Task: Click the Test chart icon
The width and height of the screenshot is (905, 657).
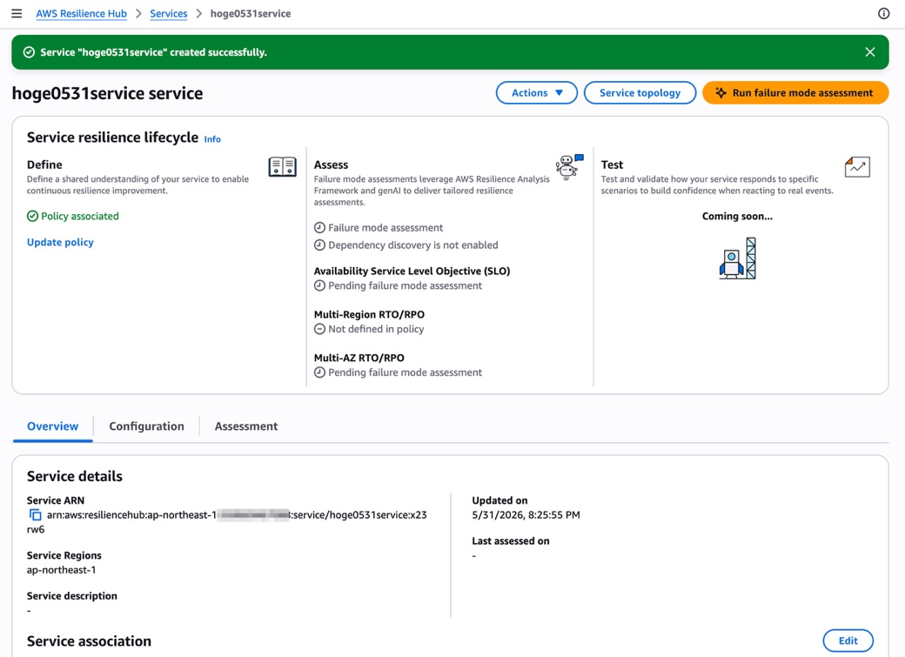Action: pos(857,167)
